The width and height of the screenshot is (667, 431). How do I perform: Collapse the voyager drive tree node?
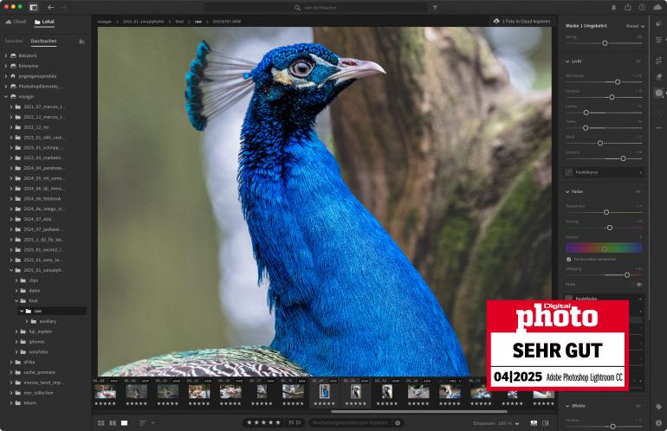[6, 96]
